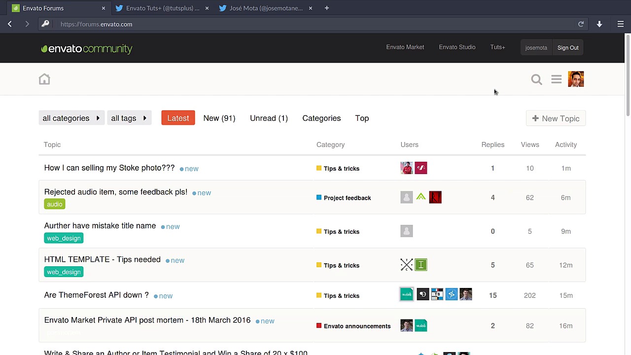Close the Envato Tuts+ Twitter tab
Screen dimensions: 631x355
[x=207, y=8]
